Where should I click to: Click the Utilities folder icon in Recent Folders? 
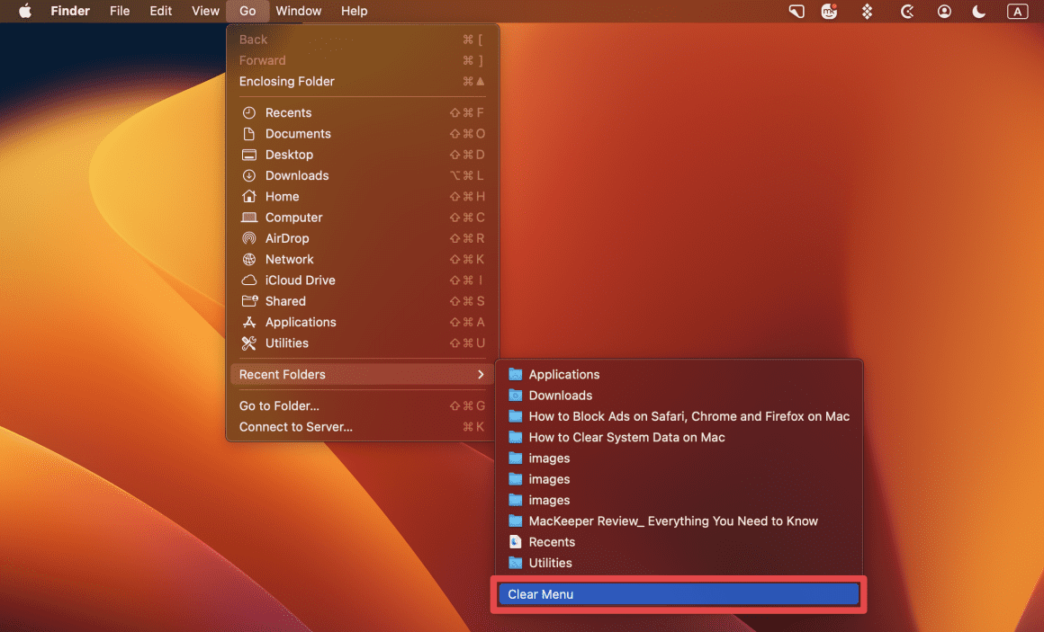click(x=515, y=563)
